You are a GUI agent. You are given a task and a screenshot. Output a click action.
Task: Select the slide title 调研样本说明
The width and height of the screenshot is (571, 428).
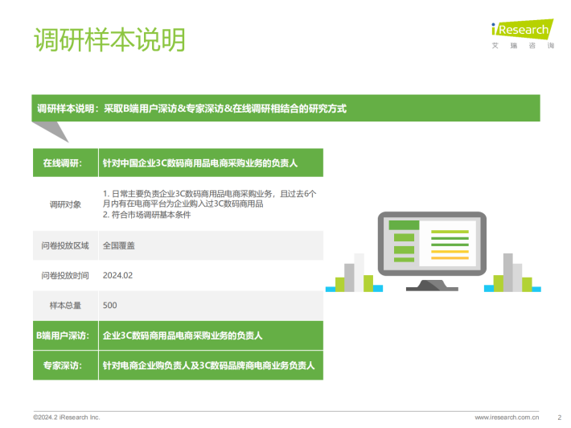point(109,39)
